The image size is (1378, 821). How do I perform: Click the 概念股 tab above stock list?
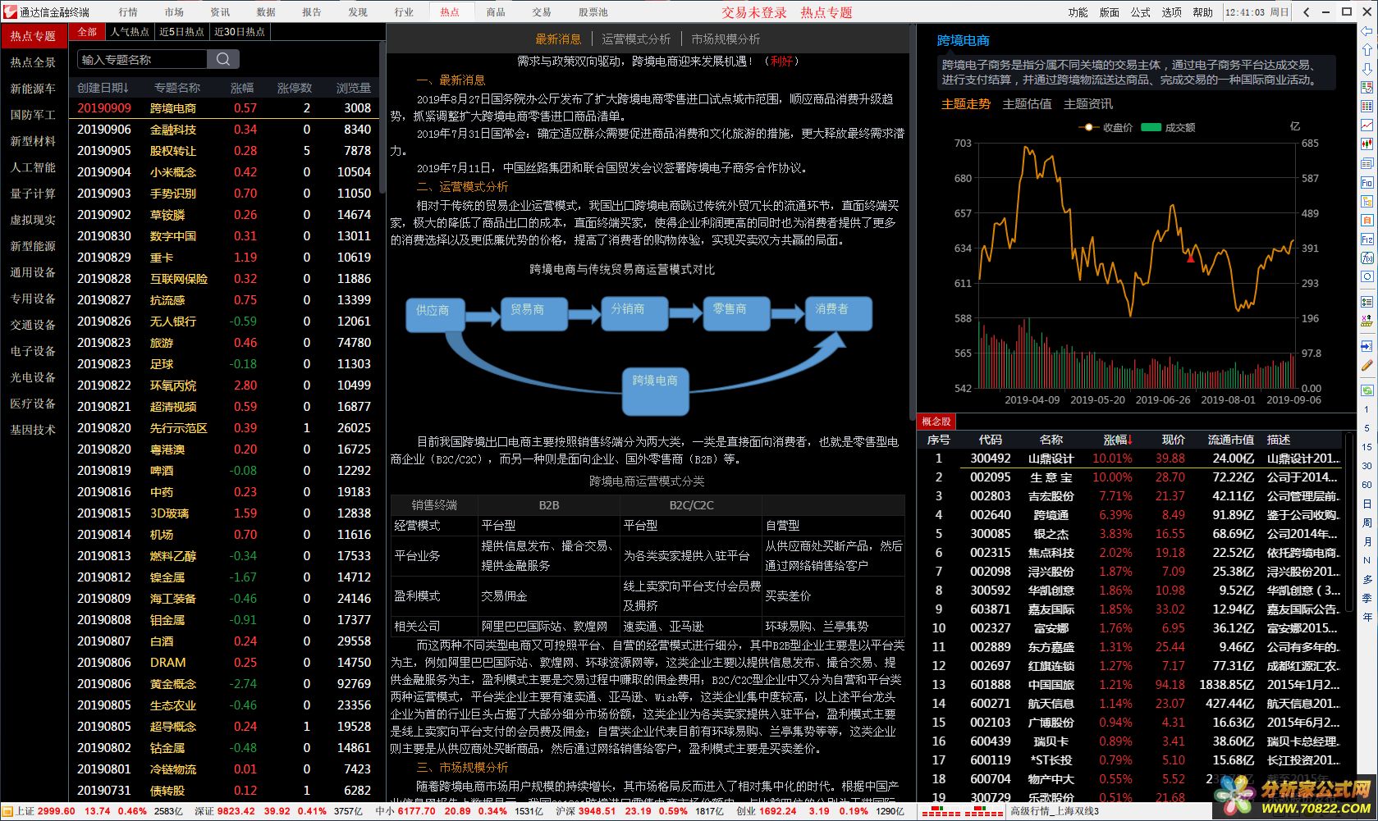point(936,422)
